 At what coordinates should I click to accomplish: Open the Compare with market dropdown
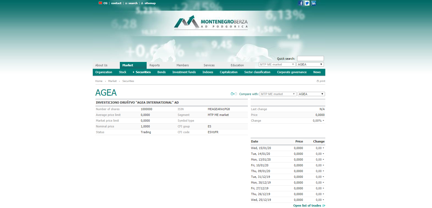click(x=278, y=94)
